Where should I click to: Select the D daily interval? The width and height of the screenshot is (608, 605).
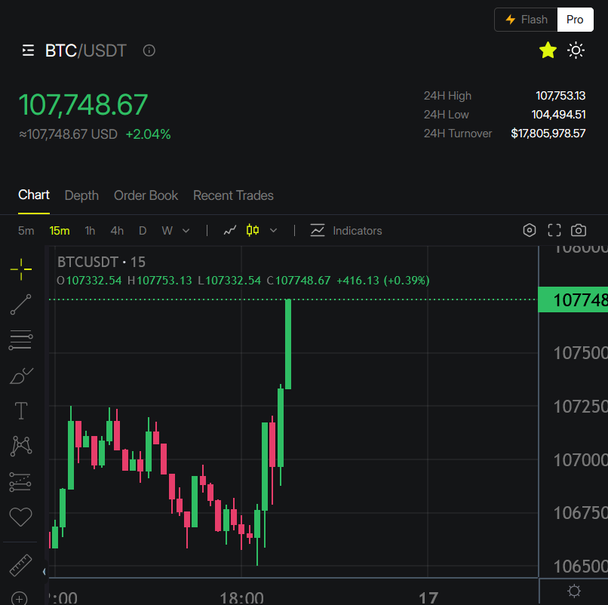[143, 231]
